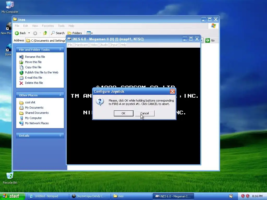Click the question mark tray icon
The image size is (267, 200).
click(231, 196)
